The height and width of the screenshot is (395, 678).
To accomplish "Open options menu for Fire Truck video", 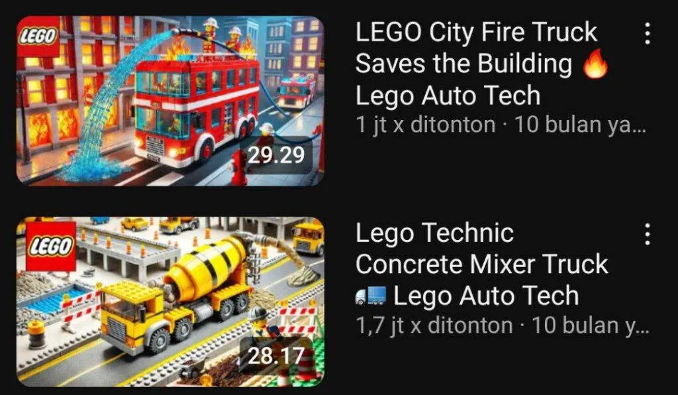I will (x=647, y=33).
